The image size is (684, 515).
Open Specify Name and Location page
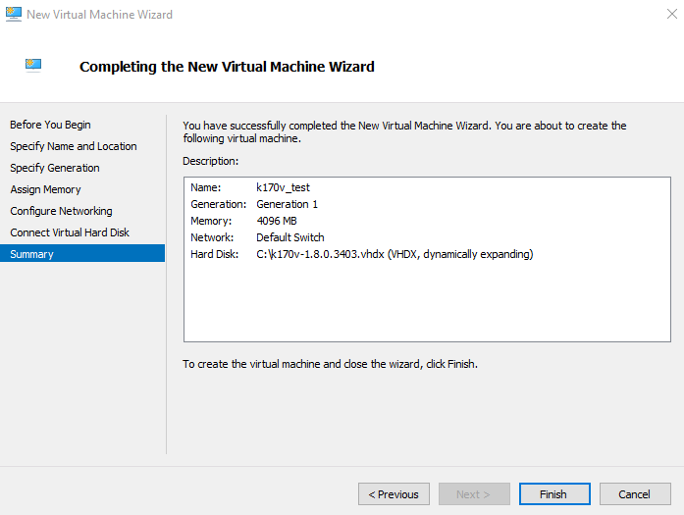[x=74, y=146]
